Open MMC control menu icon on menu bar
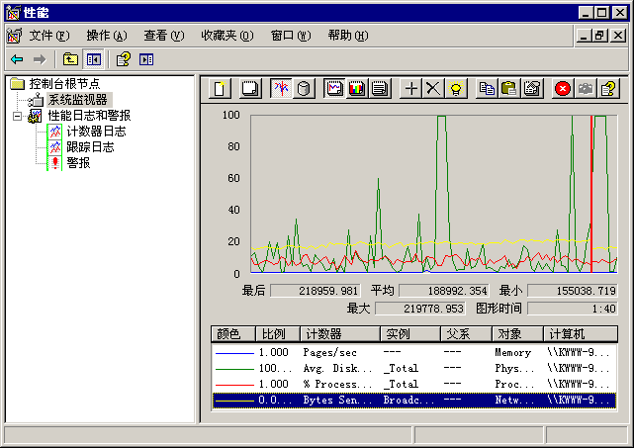Screen dimensions: 634x448 14,36
